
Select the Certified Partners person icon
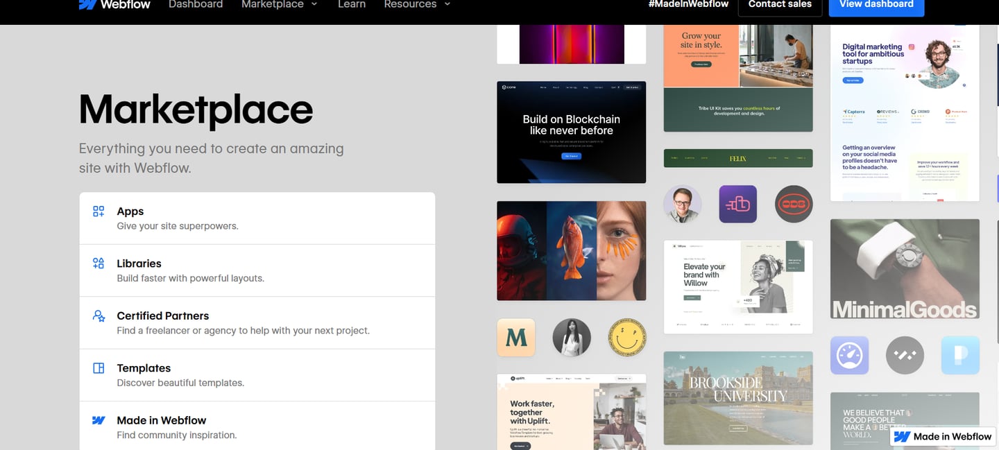pos(98,315)
